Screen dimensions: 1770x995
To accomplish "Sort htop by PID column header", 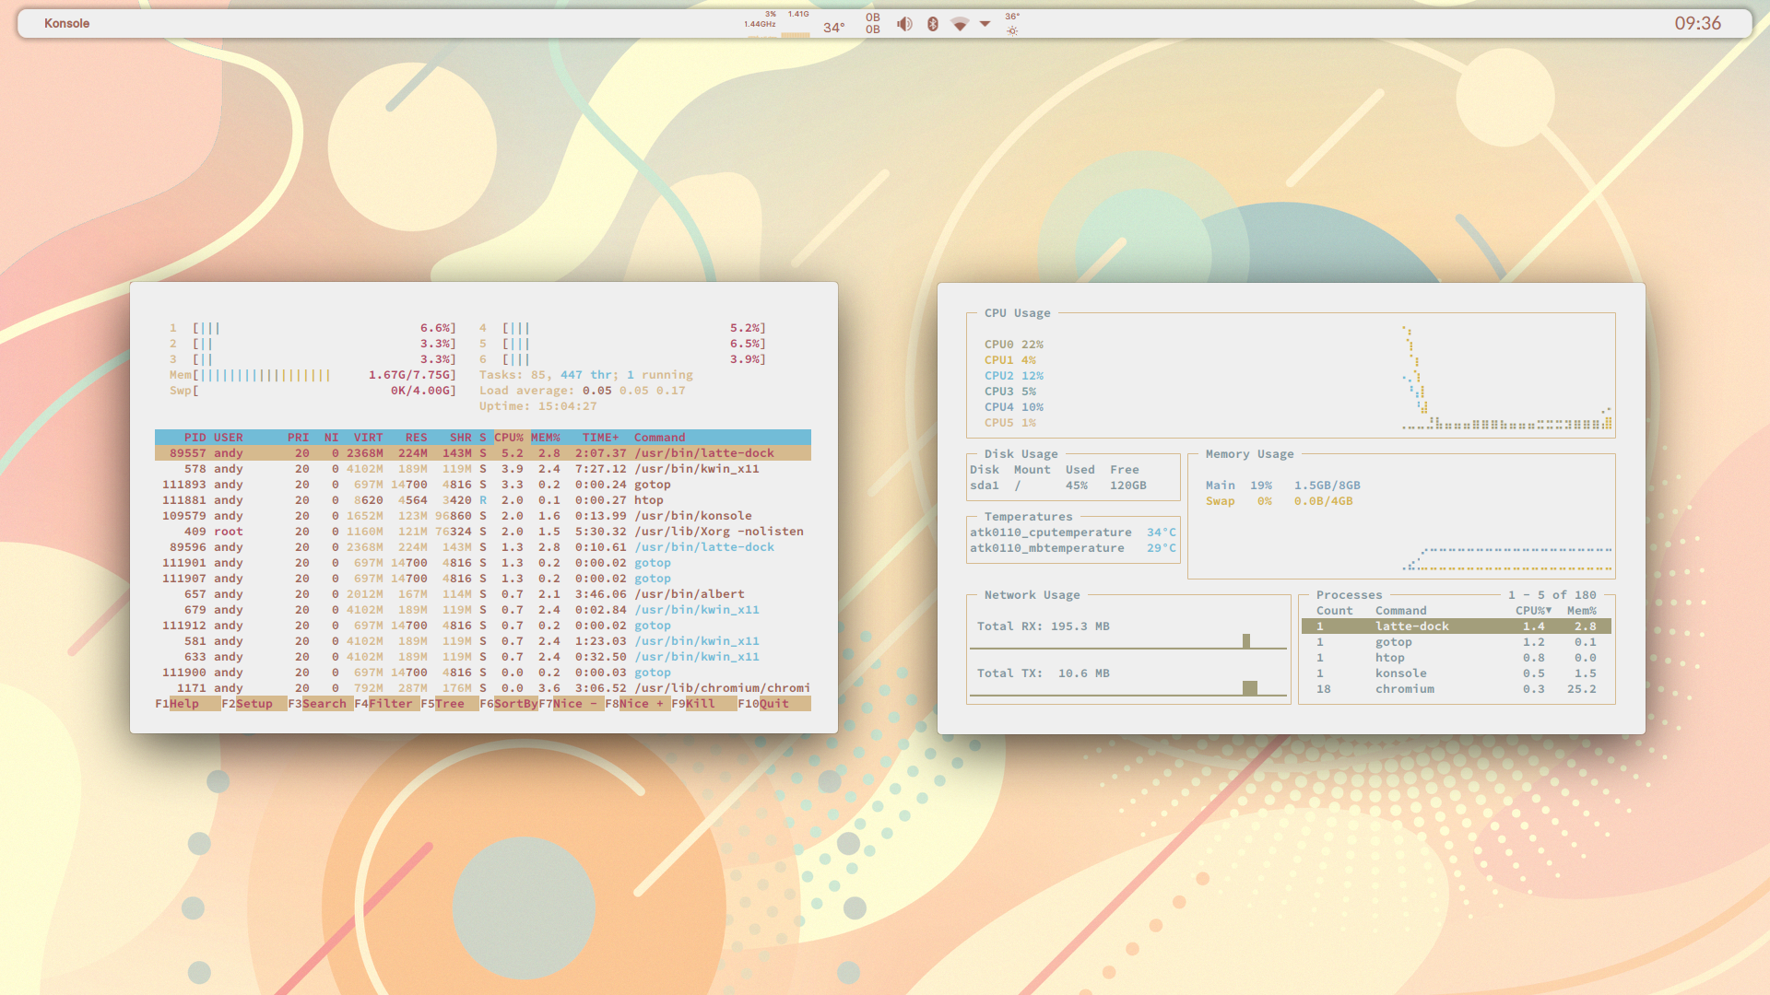I will pos(195,438).
